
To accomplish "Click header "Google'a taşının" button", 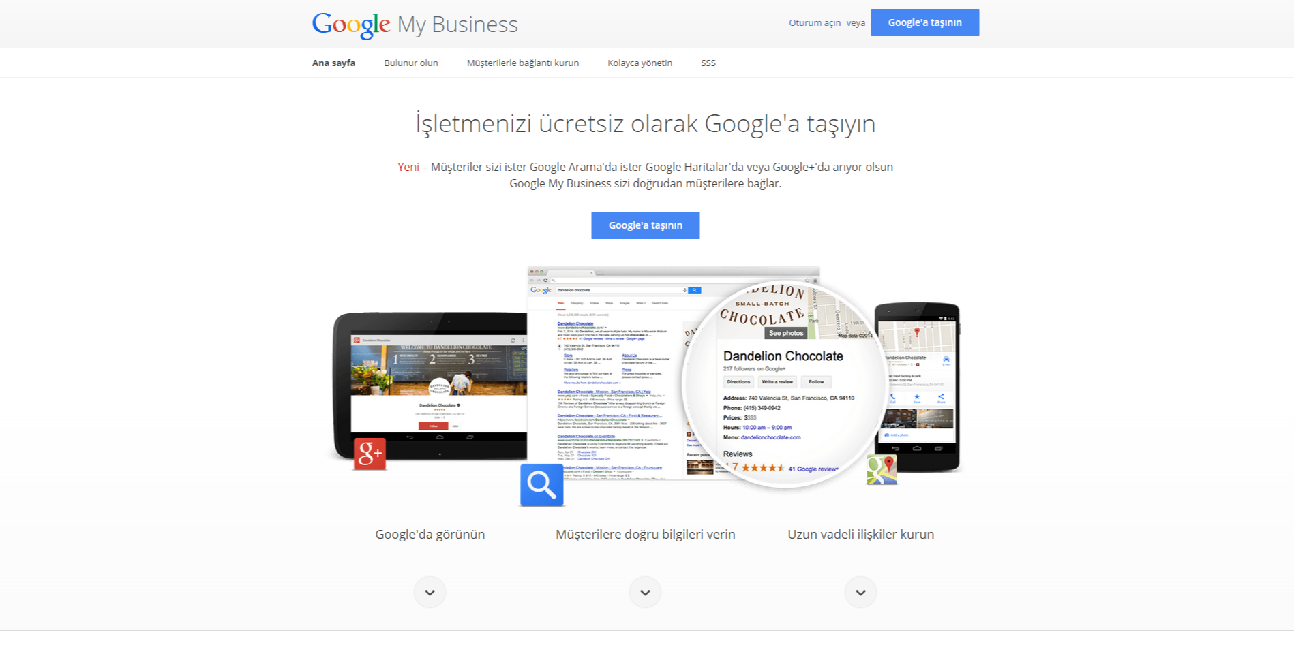I will [x=924, y=22].
